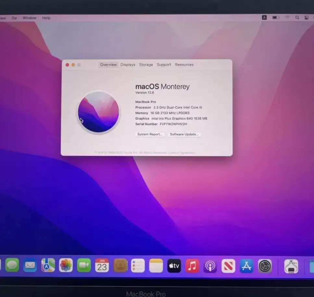
Task: Launch Apple TV from the Dock
Action: [x=174, y=266]
